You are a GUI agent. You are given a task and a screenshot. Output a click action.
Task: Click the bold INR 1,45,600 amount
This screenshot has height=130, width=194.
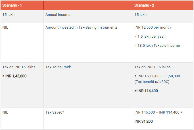tap(16, 76)
